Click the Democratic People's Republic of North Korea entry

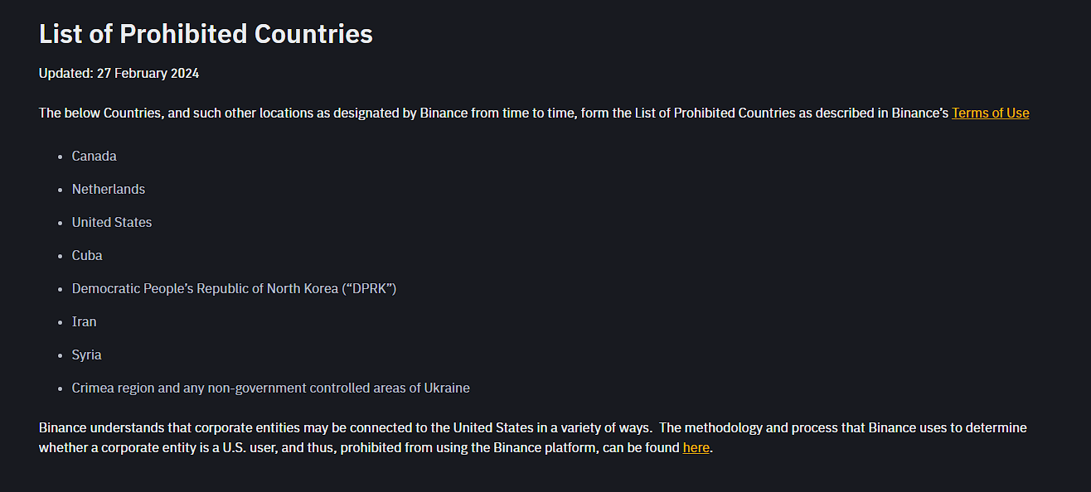tap(235, 288)
